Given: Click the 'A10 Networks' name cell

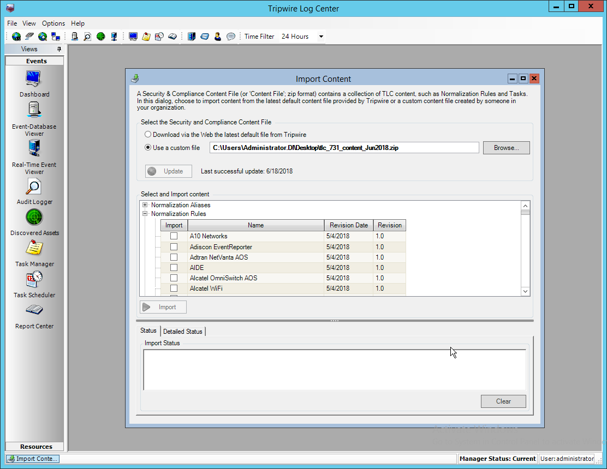Looking at the screenshot, I should 256,236.
